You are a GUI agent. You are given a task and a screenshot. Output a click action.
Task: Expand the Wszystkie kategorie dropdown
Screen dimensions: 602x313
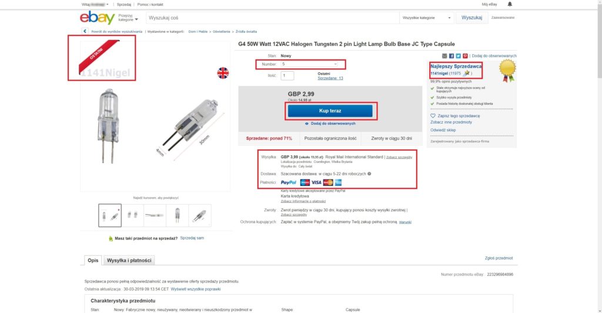tap(427, 18)
